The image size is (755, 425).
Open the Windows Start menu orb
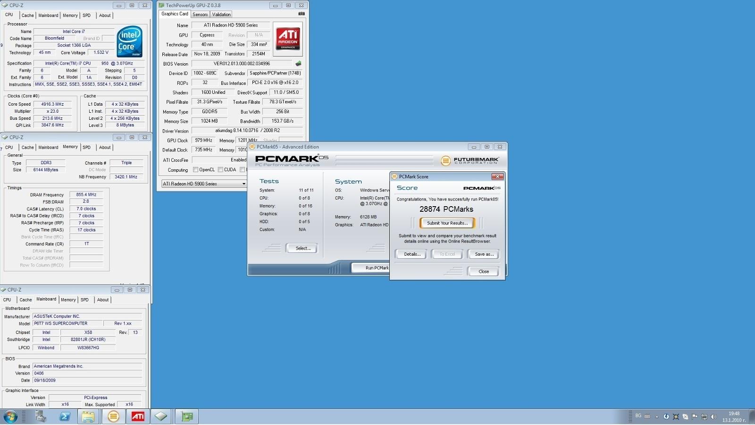pyautogui.click(x=10, y=417)
